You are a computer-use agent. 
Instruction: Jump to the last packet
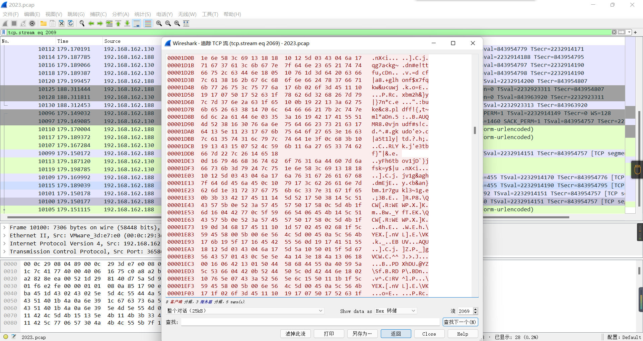click(x=127, y=23)
